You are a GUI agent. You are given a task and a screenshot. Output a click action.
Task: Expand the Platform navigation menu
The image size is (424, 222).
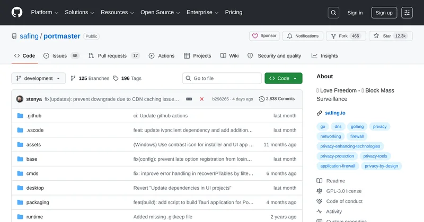point(45,13)
